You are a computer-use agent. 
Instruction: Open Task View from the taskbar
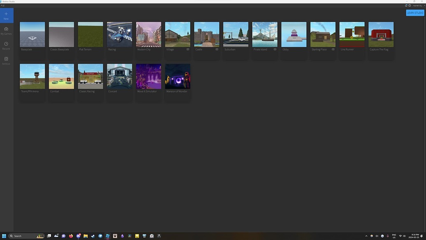tap(49, 236)
